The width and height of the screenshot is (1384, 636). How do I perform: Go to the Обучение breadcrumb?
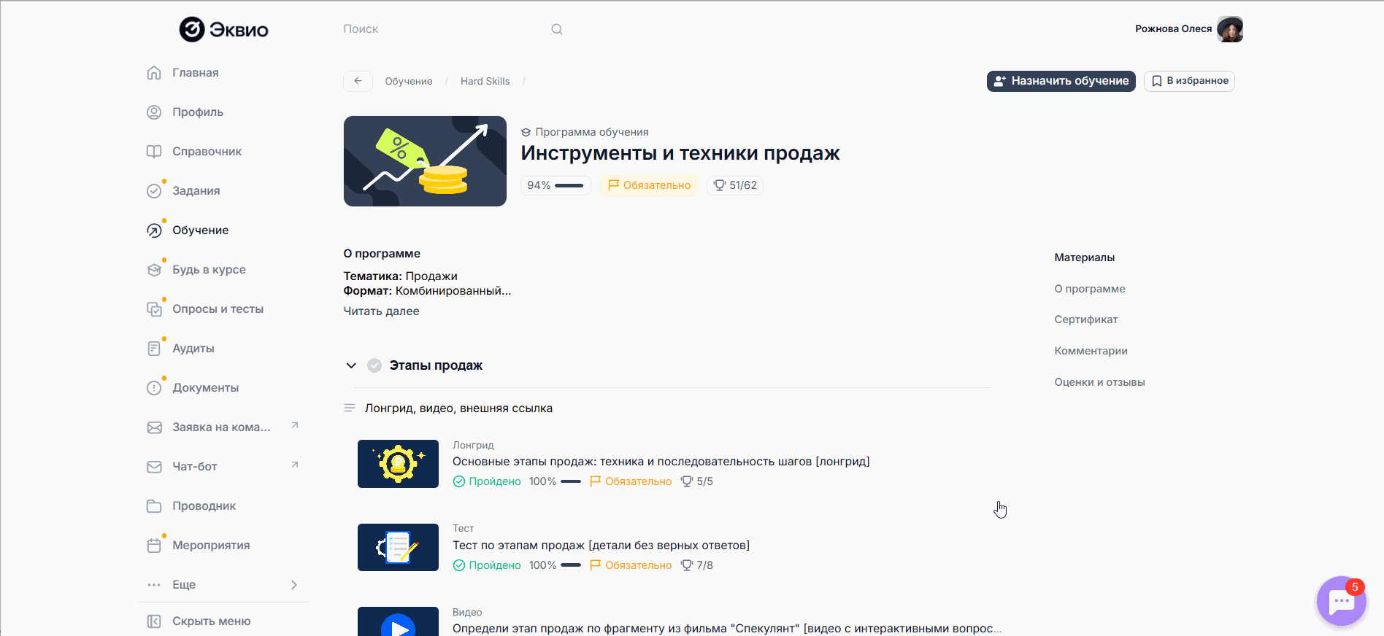[409, 81]
